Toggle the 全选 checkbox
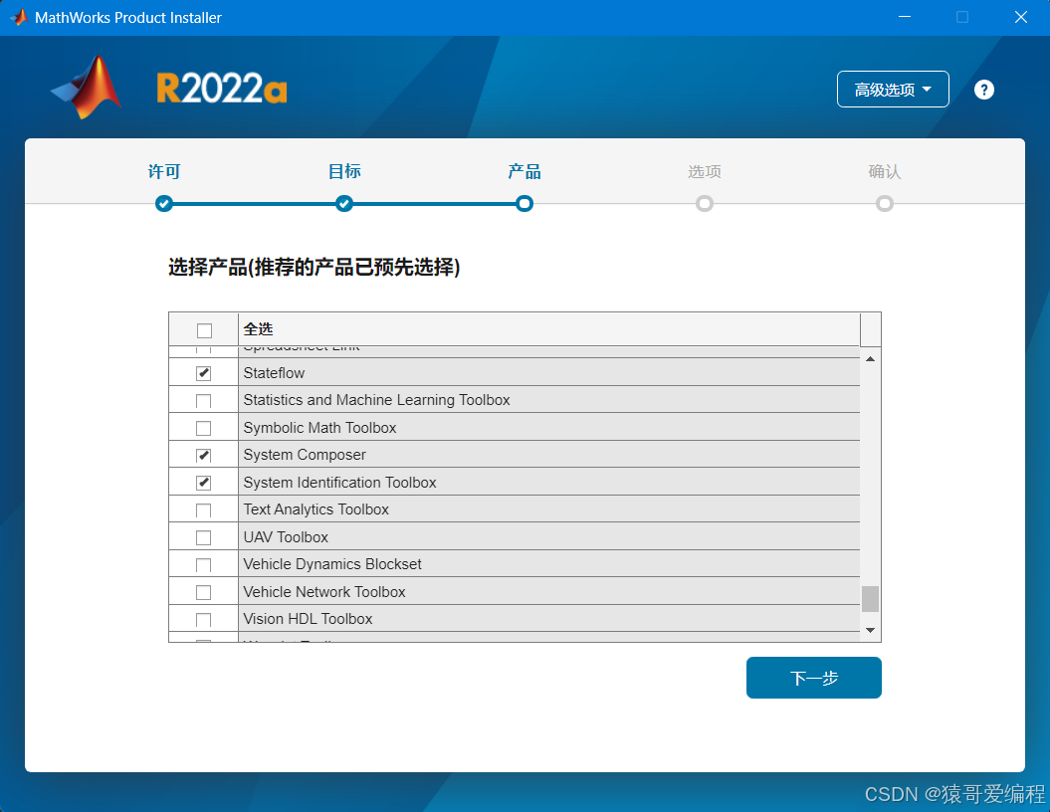This screenshot has width=1050, height=812. (204, 330)
